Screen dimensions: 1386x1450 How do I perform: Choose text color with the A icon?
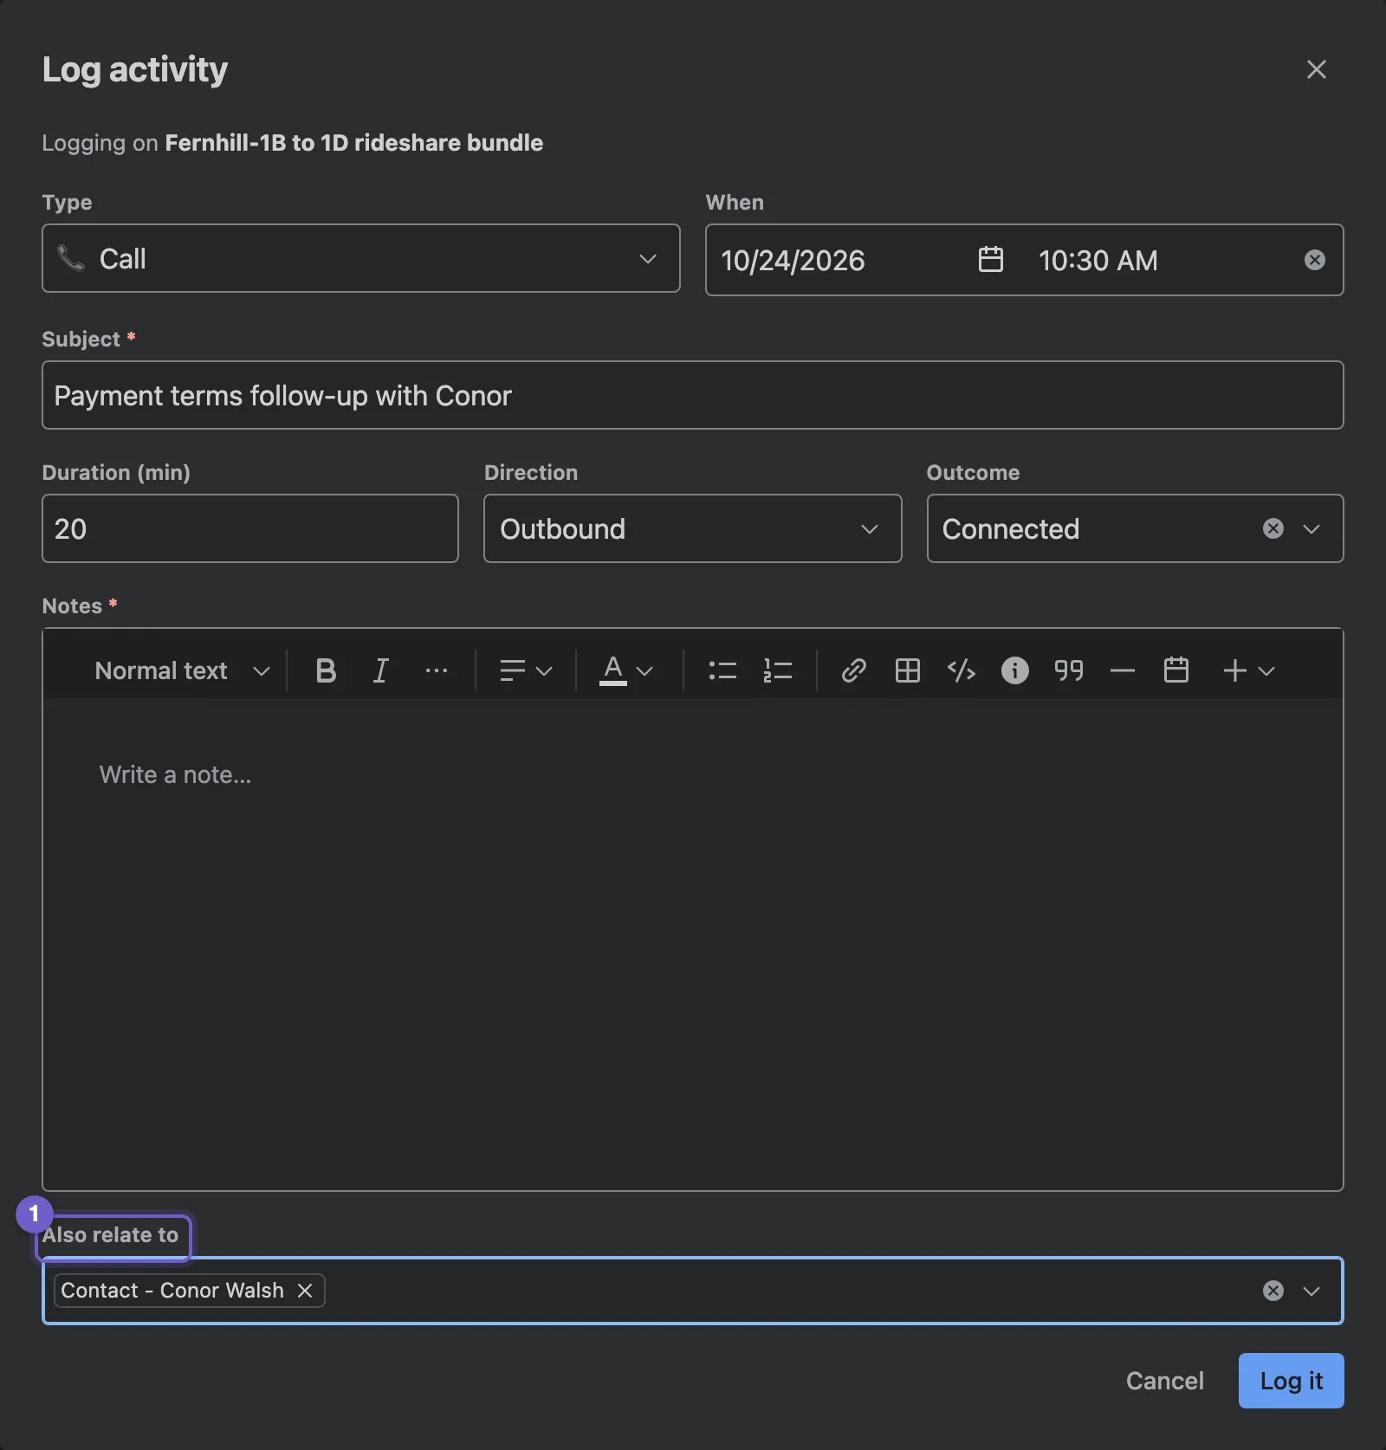pyautogui.click(x=612, y=670)
